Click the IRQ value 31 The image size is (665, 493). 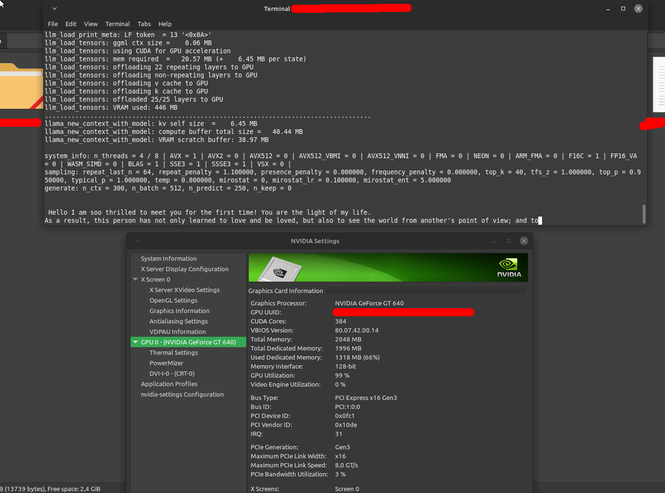pyautogui.click(x=338, y=434)
